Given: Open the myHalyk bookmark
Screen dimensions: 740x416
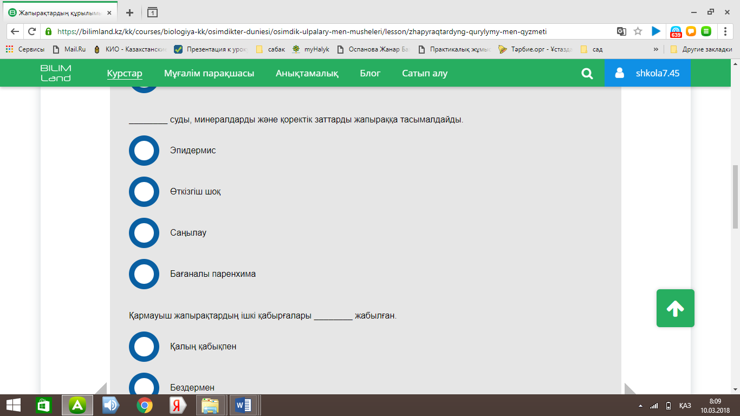Looking at the screenshot, I should [311, 49].
